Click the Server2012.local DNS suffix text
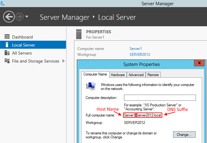Image resolution: width=207 pixels, height=143 pixels. (x=149, y=115)
